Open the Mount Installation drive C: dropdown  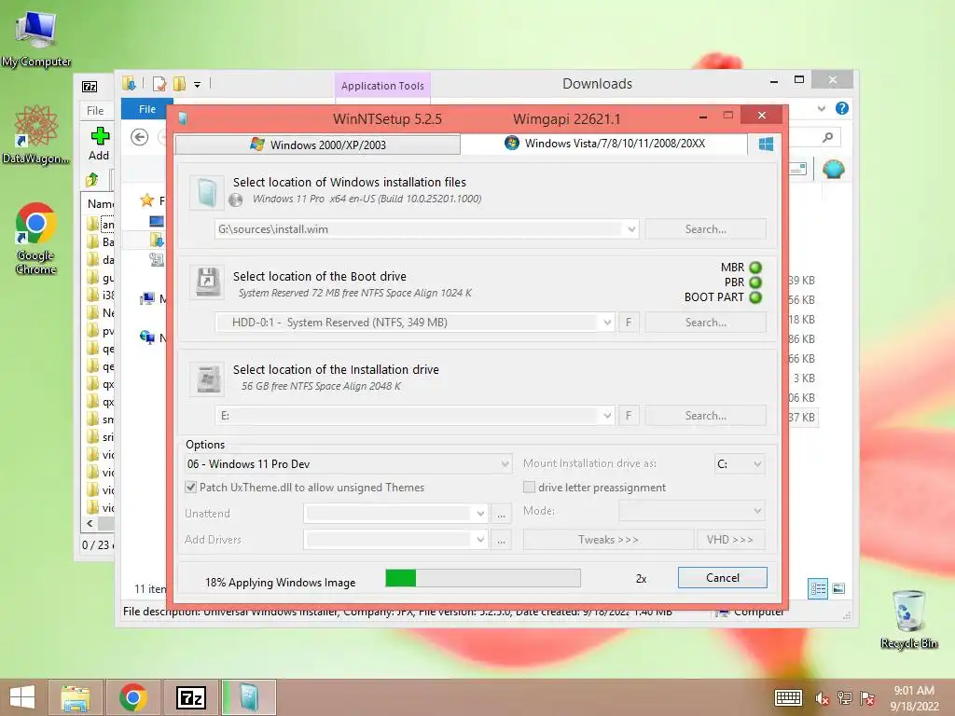click(757, 464)
